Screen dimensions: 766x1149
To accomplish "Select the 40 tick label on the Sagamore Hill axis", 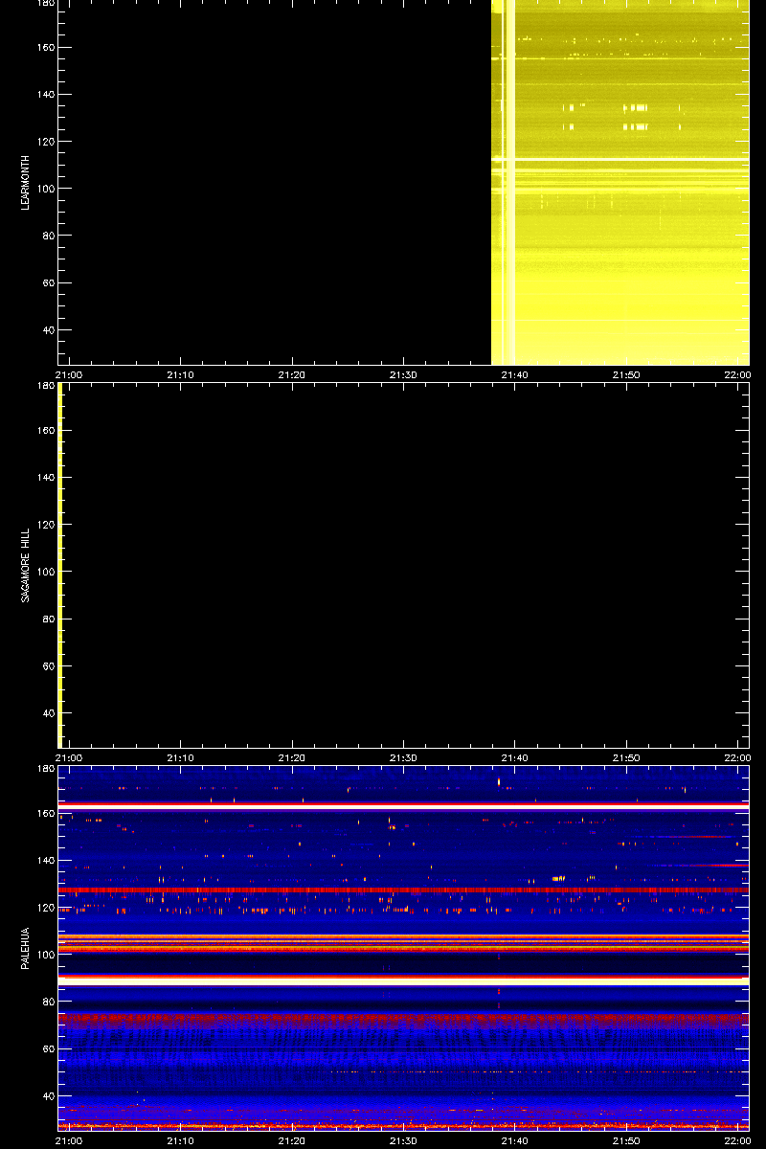I will 47,713.
